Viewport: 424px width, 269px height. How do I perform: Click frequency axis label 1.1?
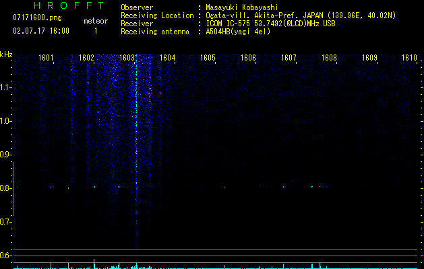tap(5, 87)
